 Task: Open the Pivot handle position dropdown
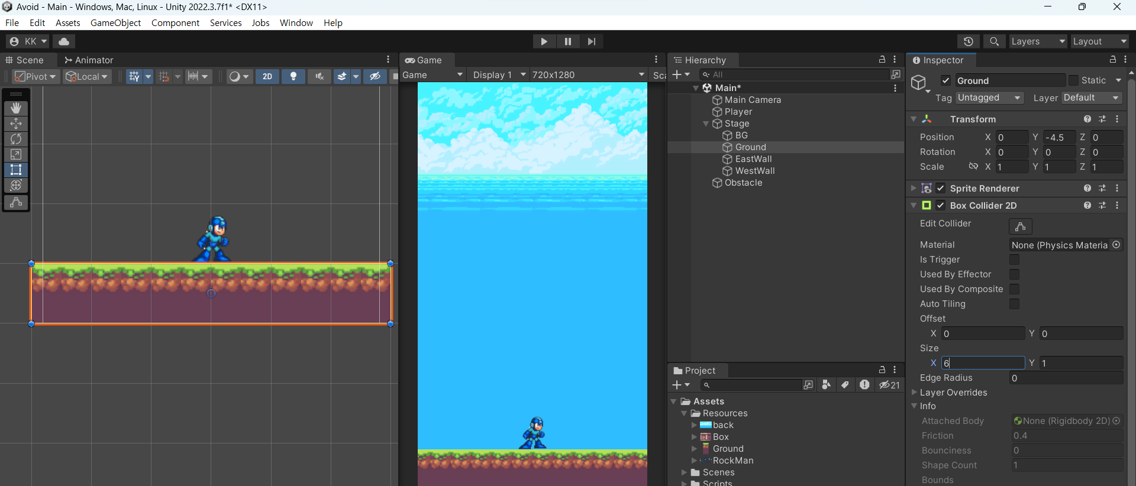point(35,76)
